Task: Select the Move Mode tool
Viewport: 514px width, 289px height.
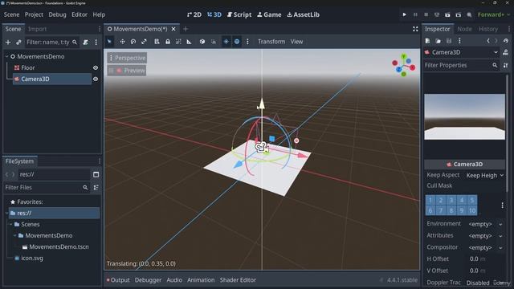Action: (122, 42)
